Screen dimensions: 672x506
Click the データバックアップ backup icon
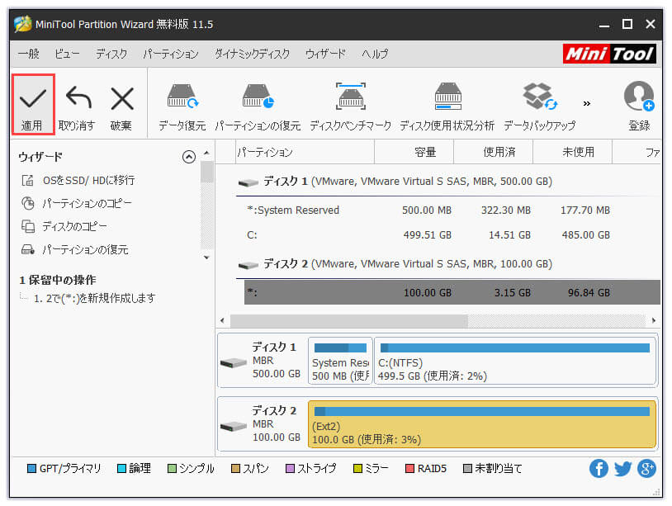[540, 99]
